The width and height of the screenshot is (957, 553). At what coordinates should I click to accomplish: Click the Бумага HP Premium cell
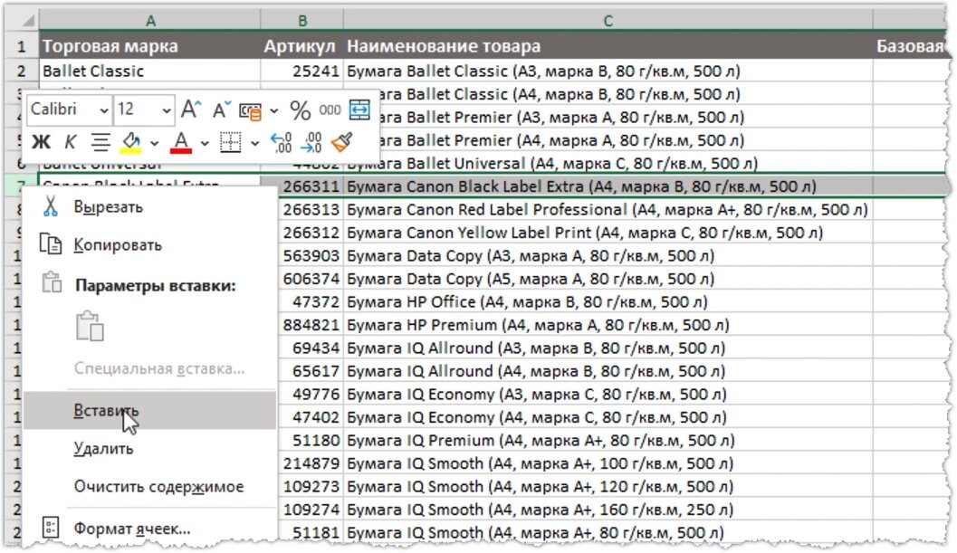tap(608, 325)
